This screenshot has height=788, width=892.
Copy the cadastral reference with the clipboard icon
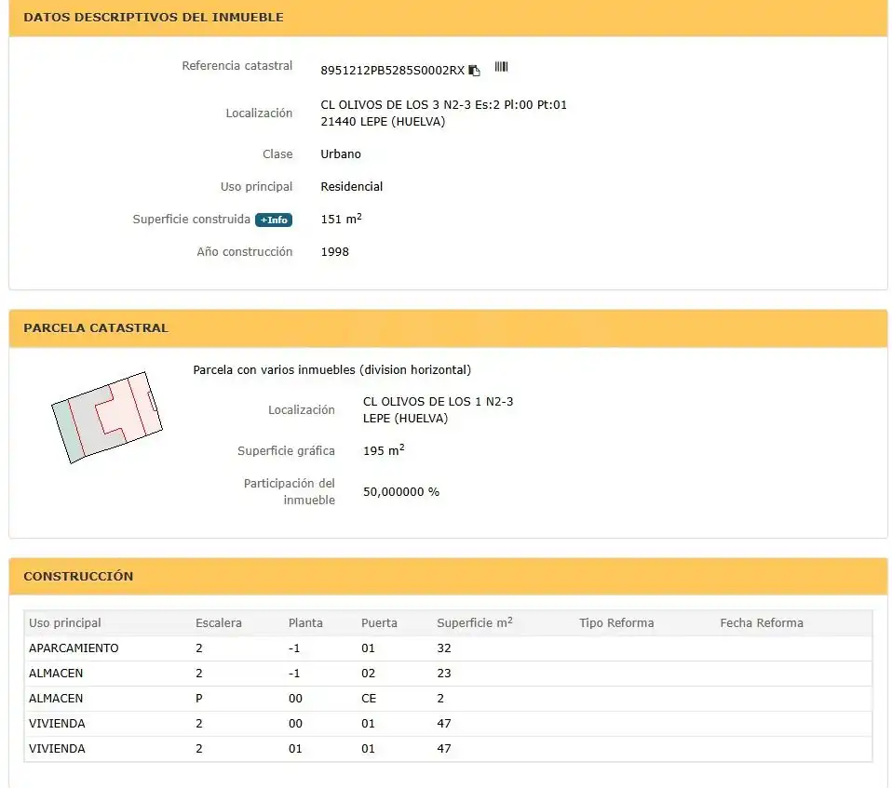coord(475,70)
